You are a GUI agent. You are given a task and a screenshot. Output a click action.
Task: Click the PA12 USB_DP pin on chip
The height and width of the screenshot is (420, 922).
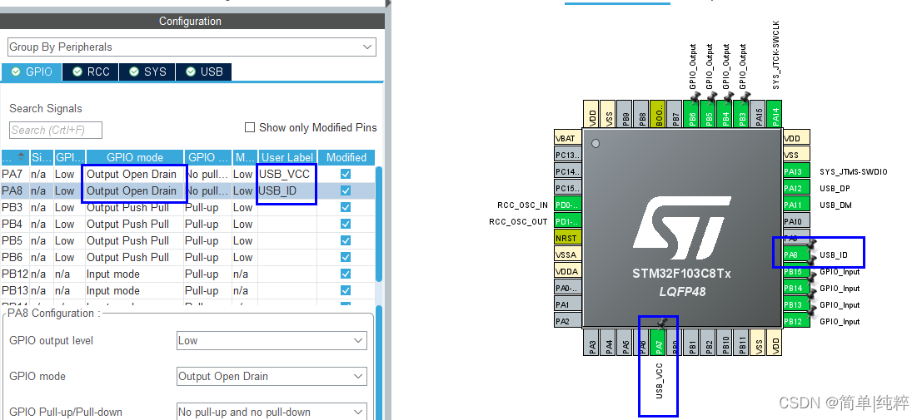(x=796, y=188)
